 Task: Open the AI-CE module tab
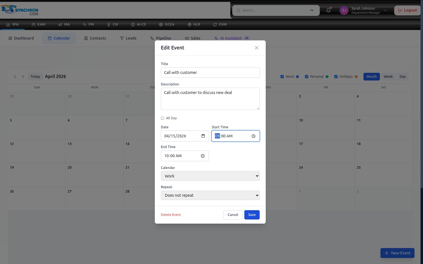[x=138, y=24]
